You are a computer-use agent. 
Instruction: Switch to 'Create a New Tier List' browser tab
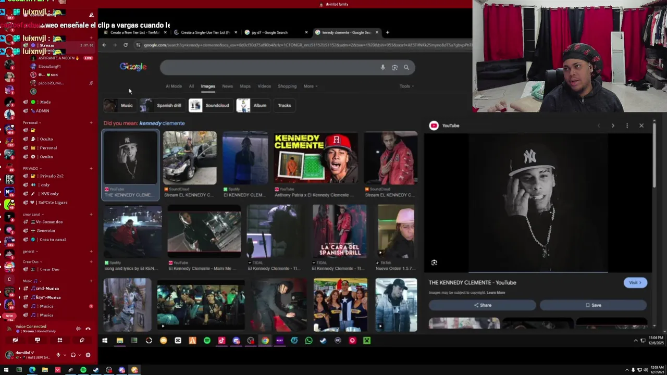pos(135,32)
